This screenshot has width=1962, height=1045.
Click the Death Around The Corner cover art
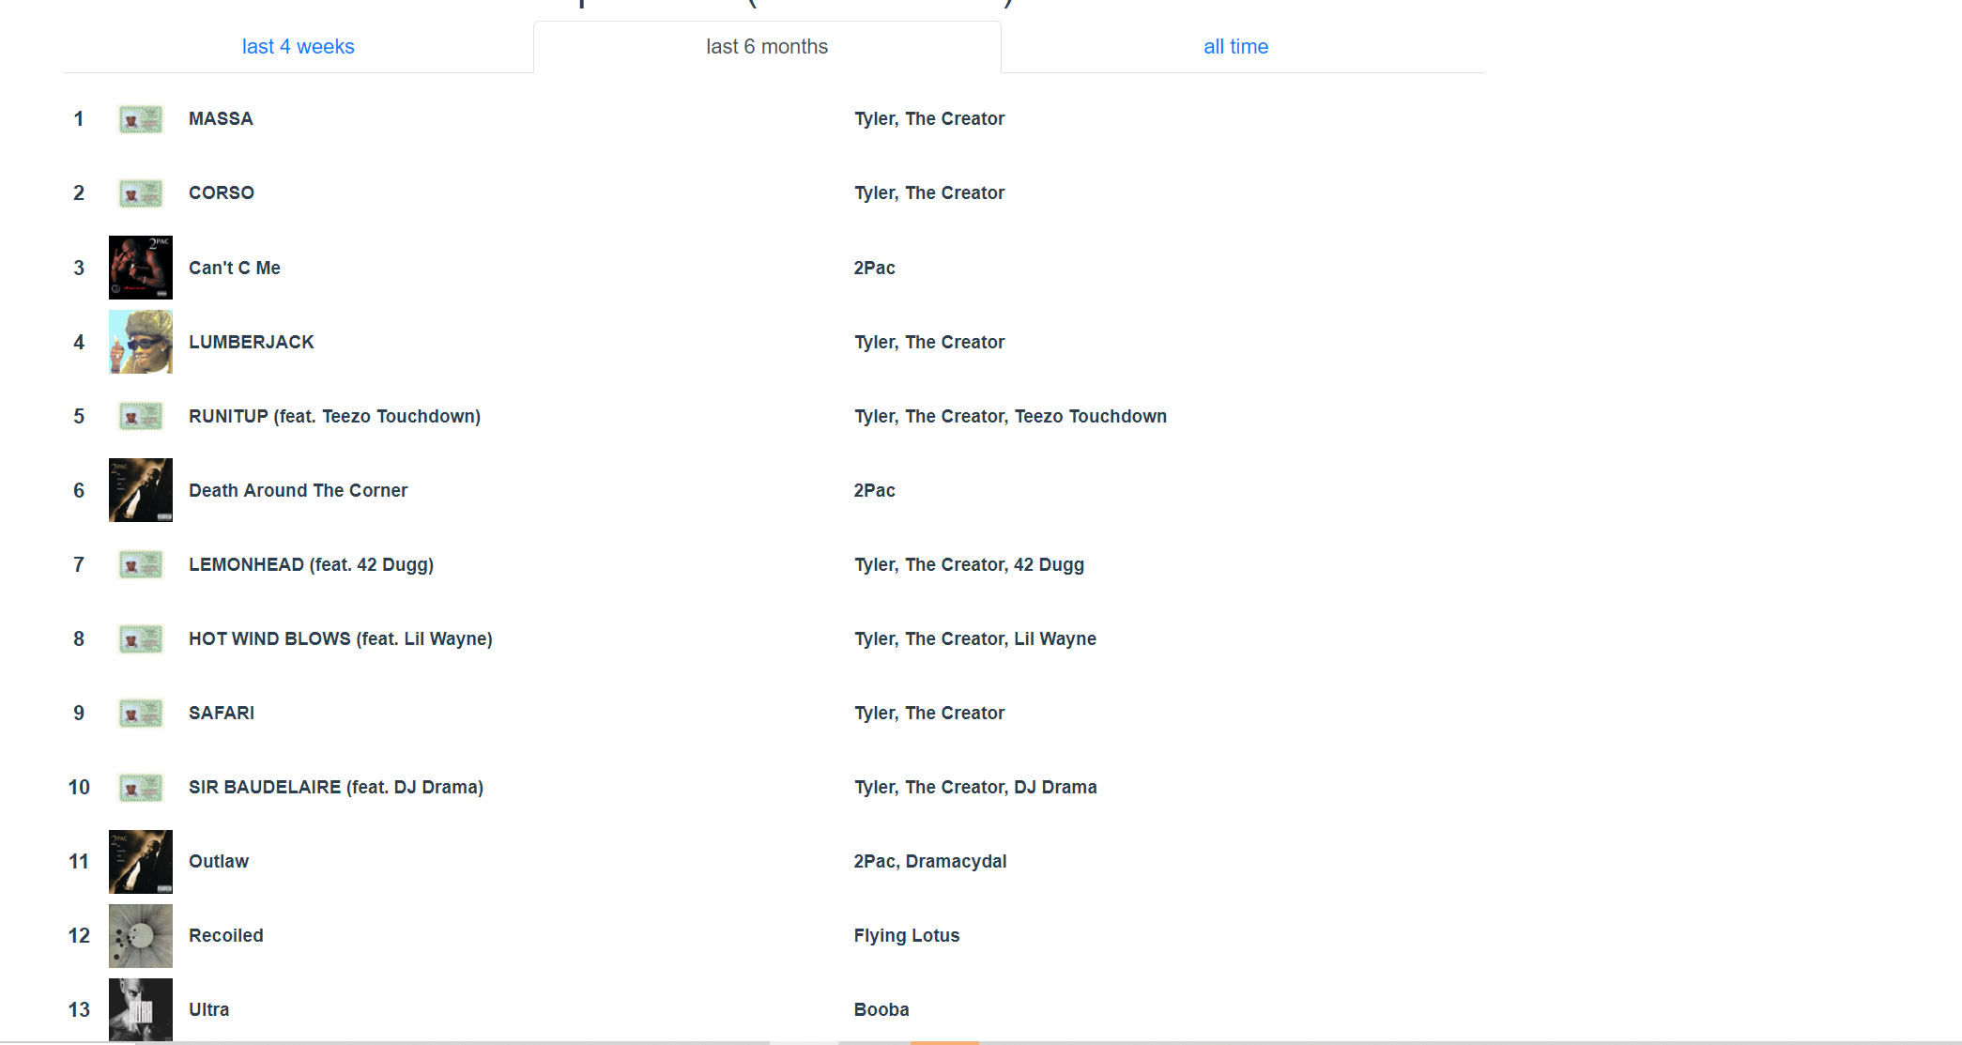point(141,490)
